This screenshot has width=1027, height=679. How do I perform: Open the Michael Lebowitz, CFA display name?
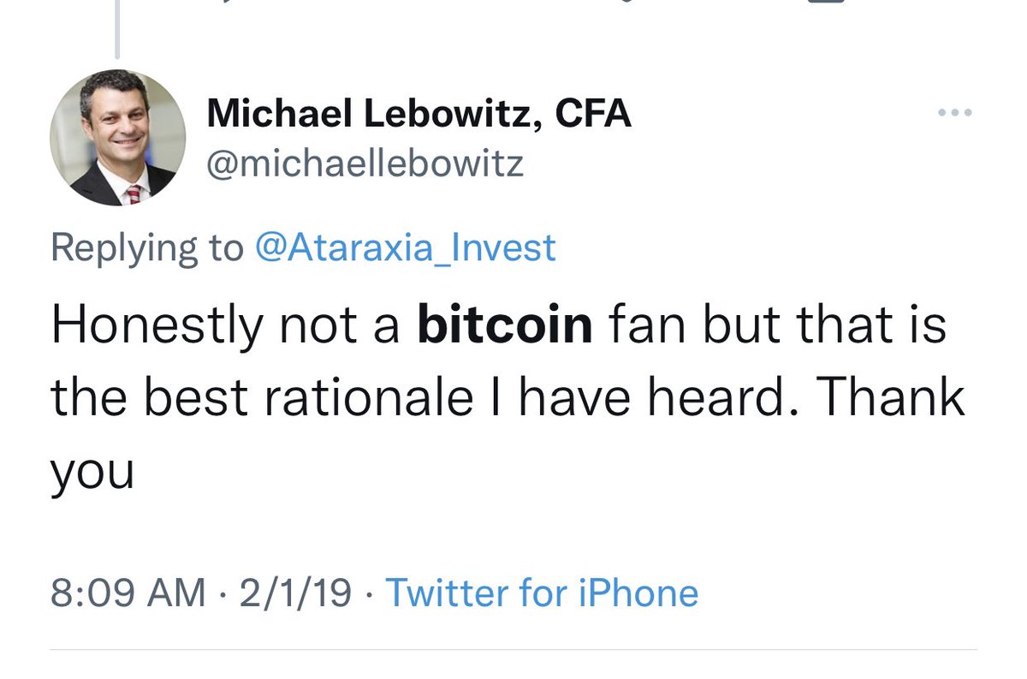point(419,113)
